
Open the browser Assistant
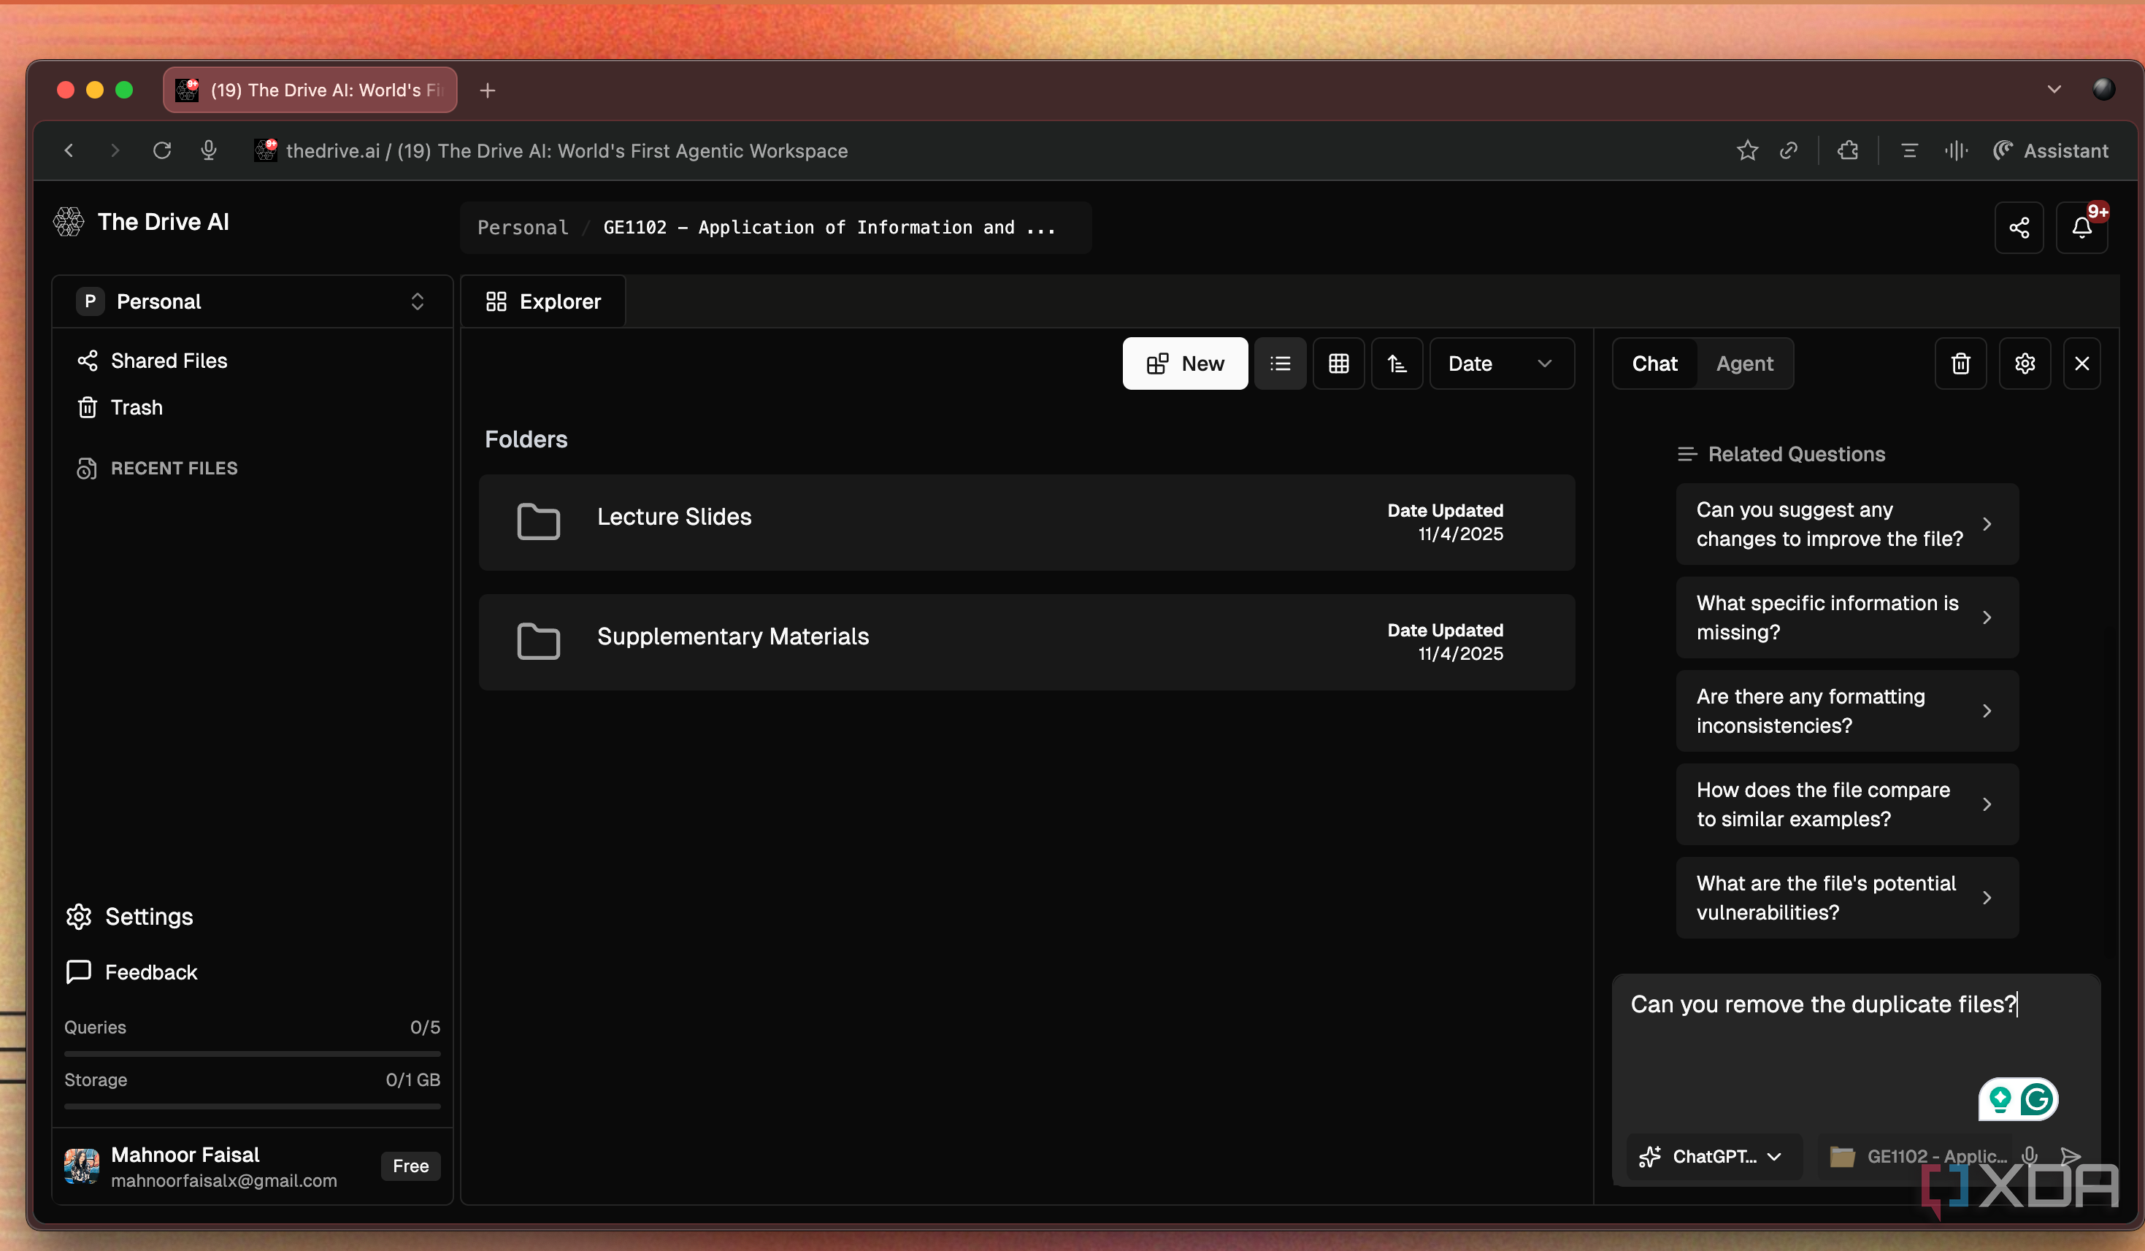click(2051, 150)
